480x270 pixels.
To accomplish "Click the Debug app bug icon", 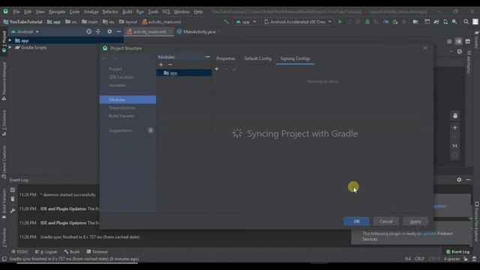I will 367,22.
